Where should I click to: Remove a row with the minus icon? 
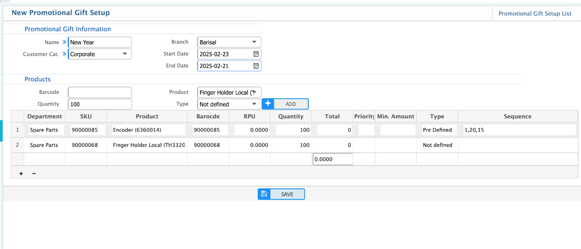click(x=34, y=174)
